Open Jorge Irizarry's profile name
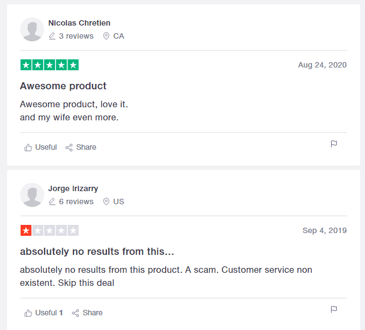Image resolution: width=365 pixels, height=330 pixels. click(73, 188)
